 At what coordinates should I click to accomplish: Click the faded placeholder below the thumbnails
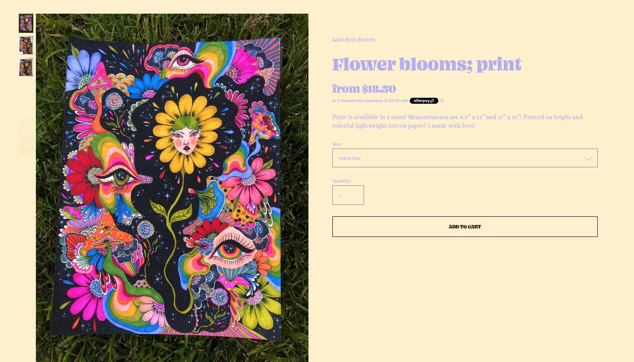tap(26, 137)
